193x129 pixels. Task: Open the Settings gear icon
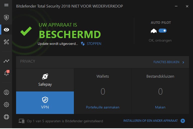click(x=6, y=104)
